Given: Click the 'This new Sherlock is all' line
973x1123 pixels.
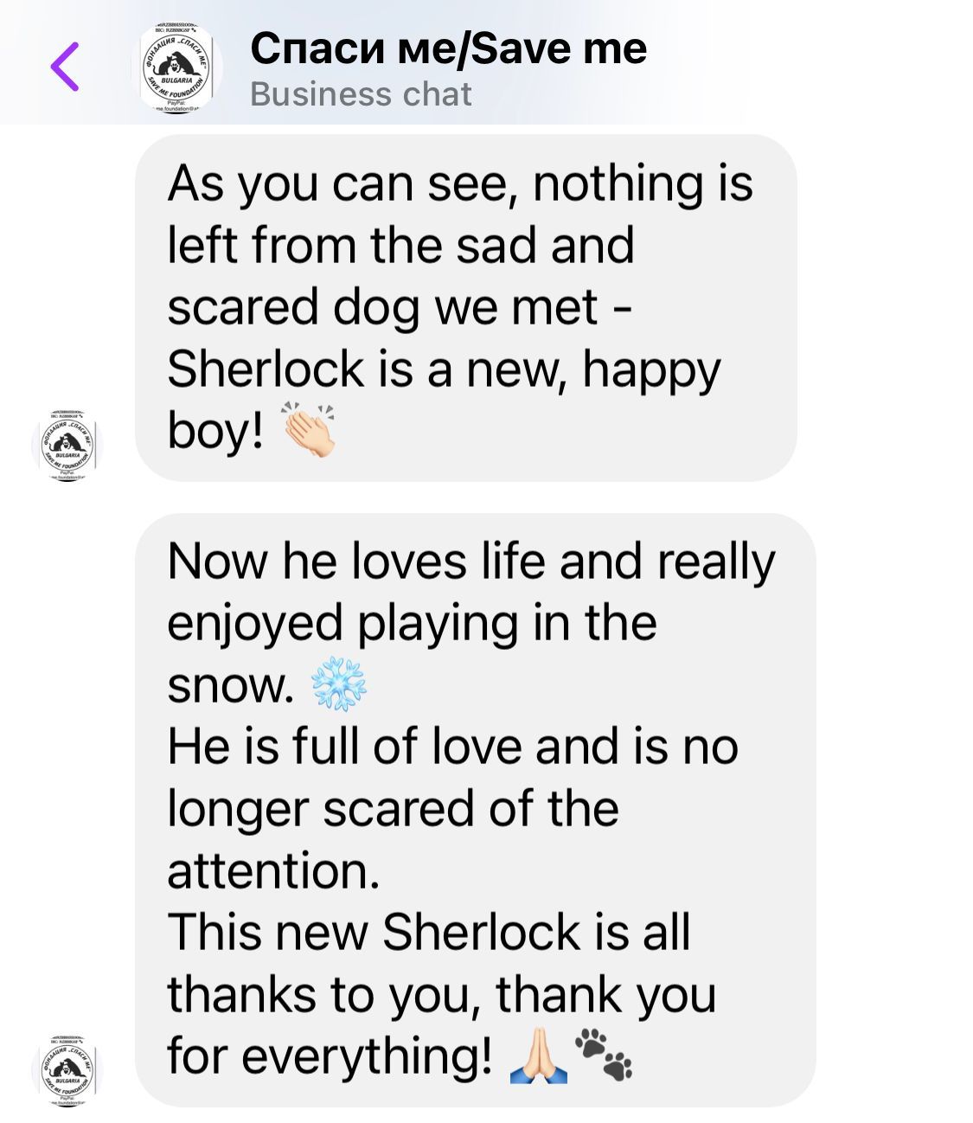Looking at the screenshot, I should (429, 933).
